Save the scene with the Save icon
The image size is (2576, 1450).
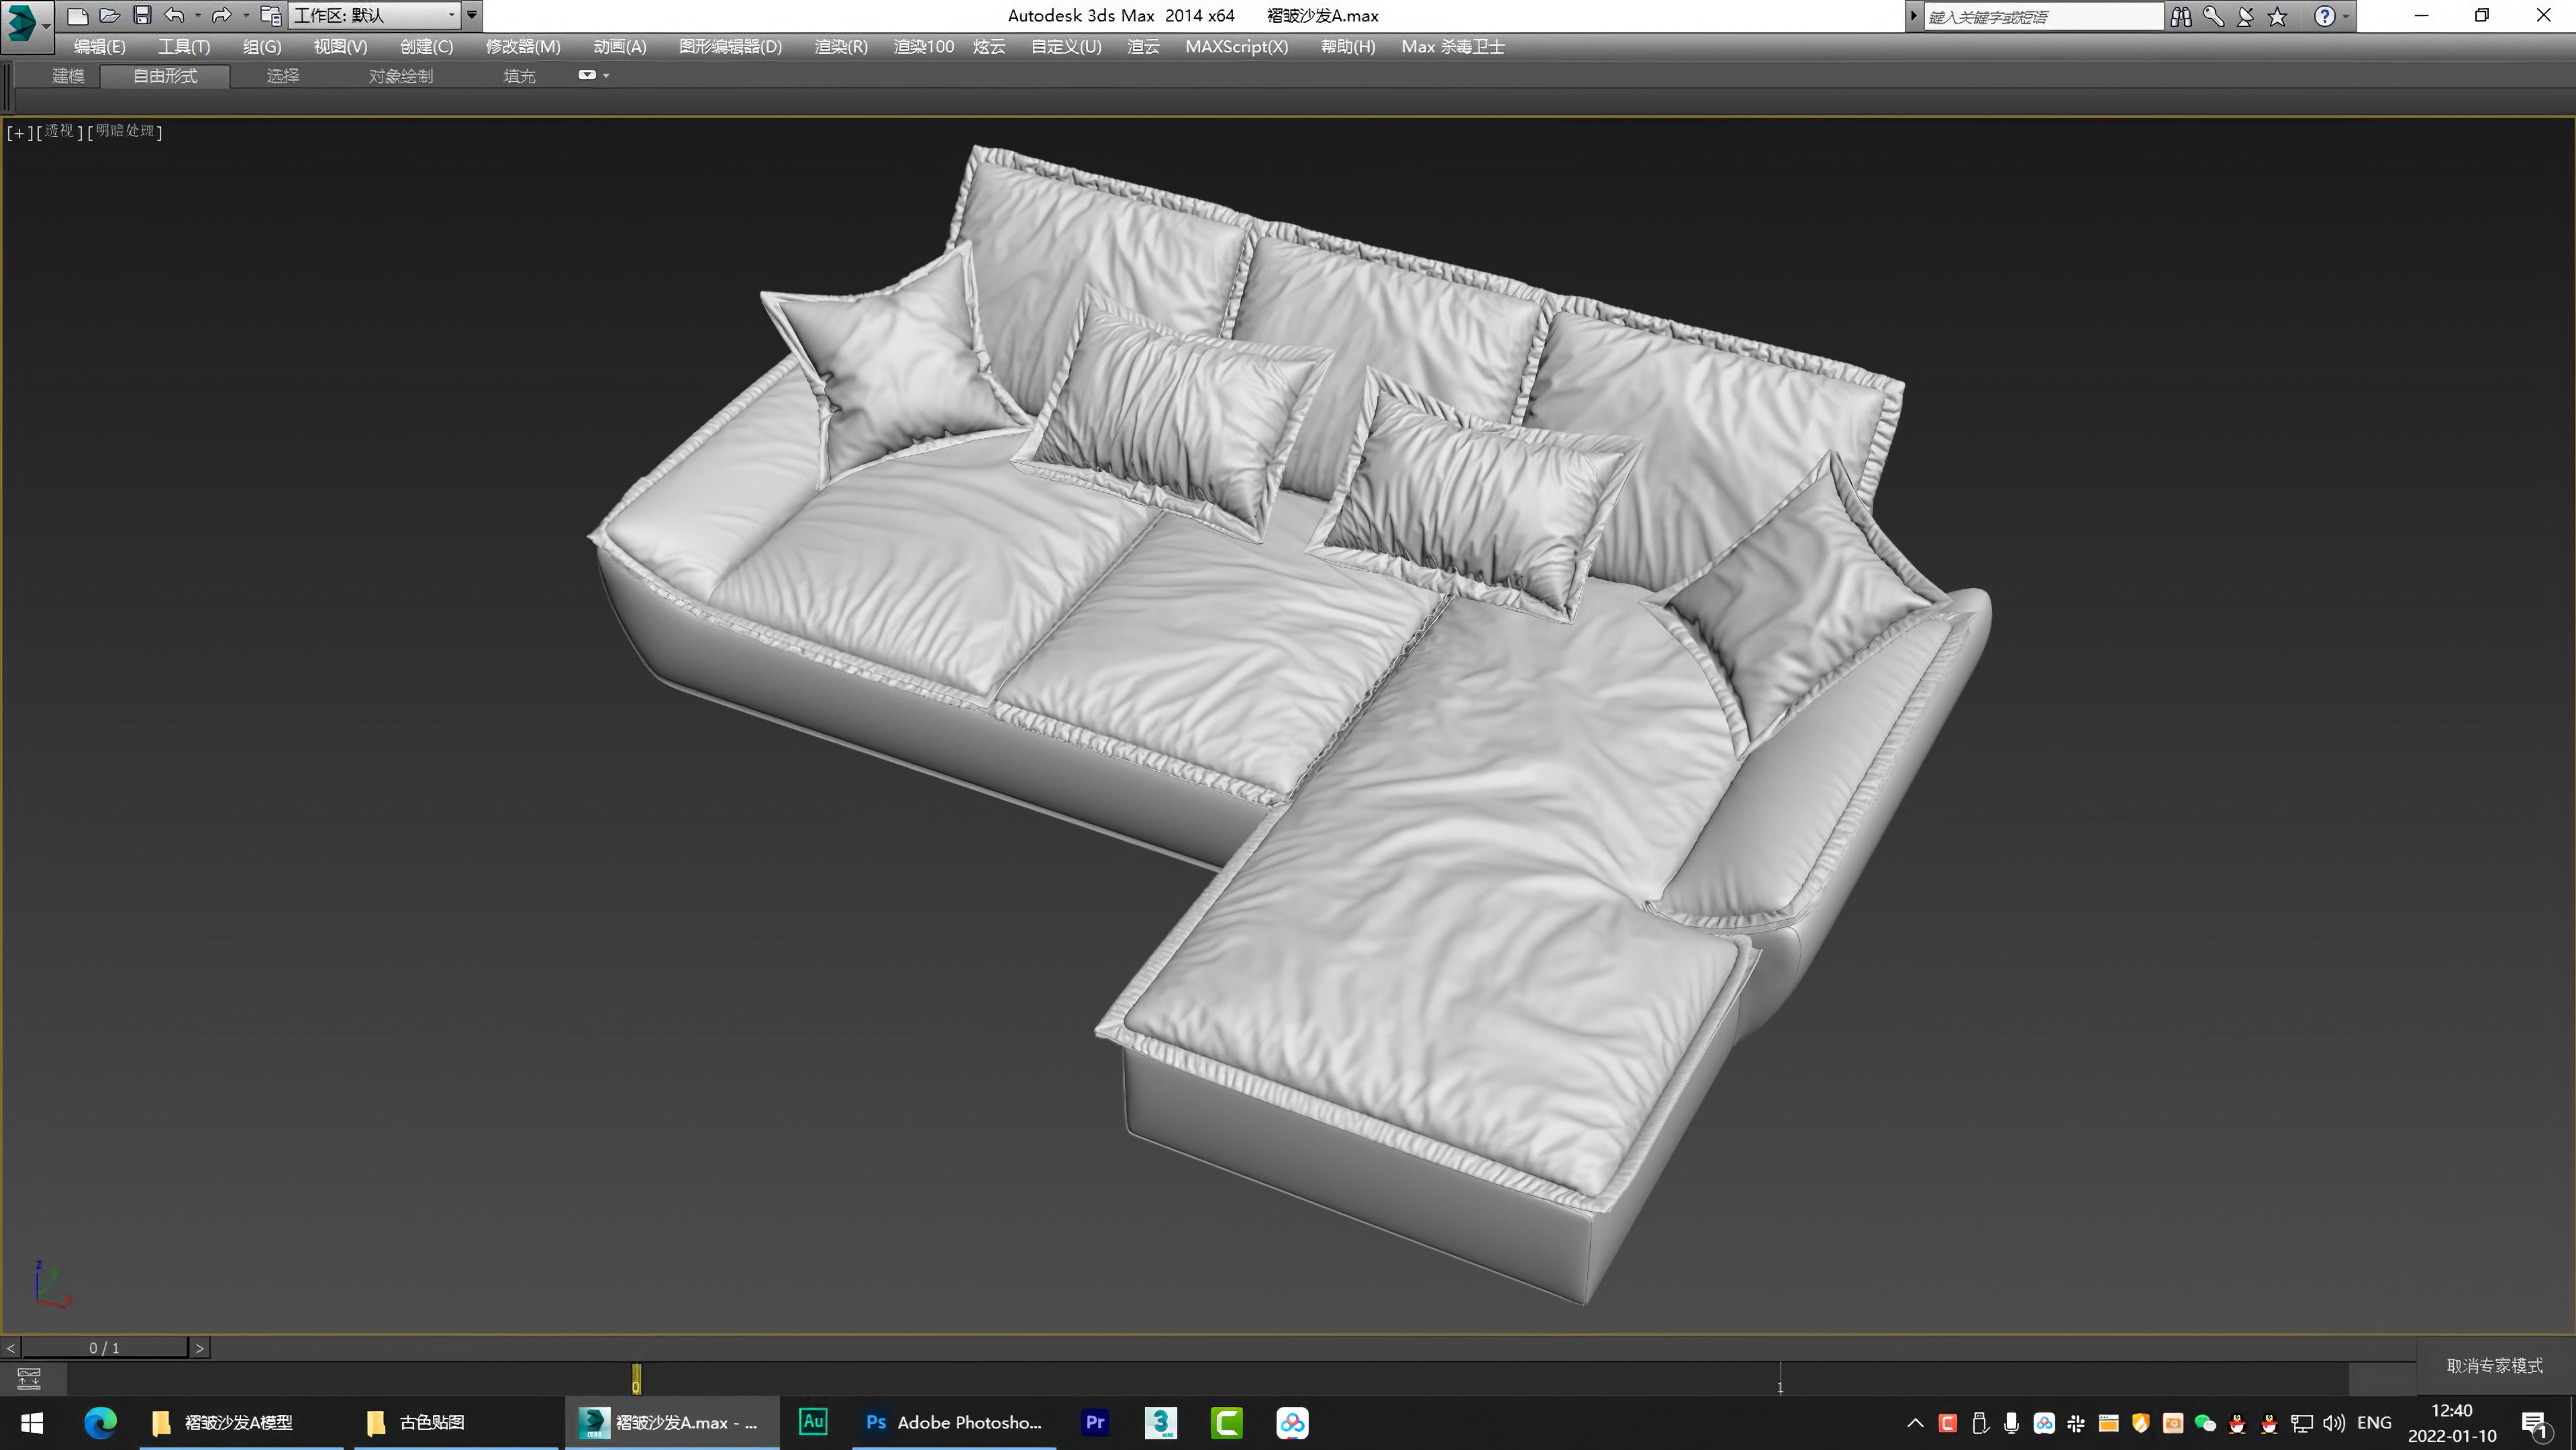(x=143, y=15)
